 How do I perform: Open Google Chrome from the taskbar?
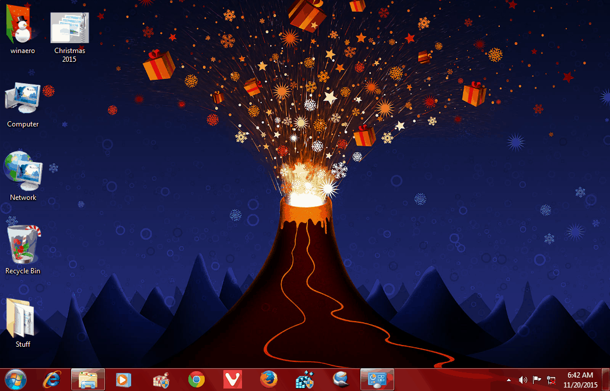coord(196,379)
